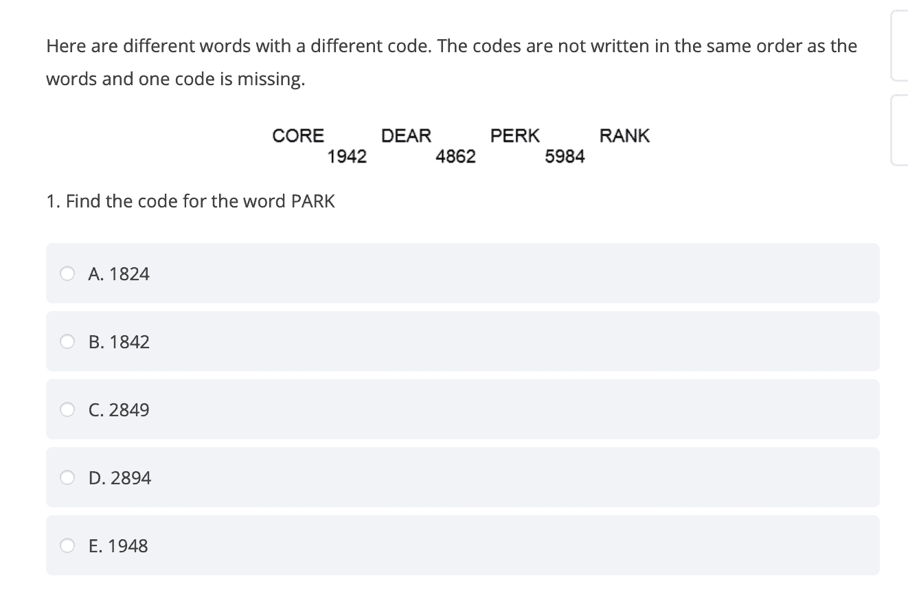Select the radio circle for option A
The height and width of the screenshot is (610, 908).
point(67,274)
